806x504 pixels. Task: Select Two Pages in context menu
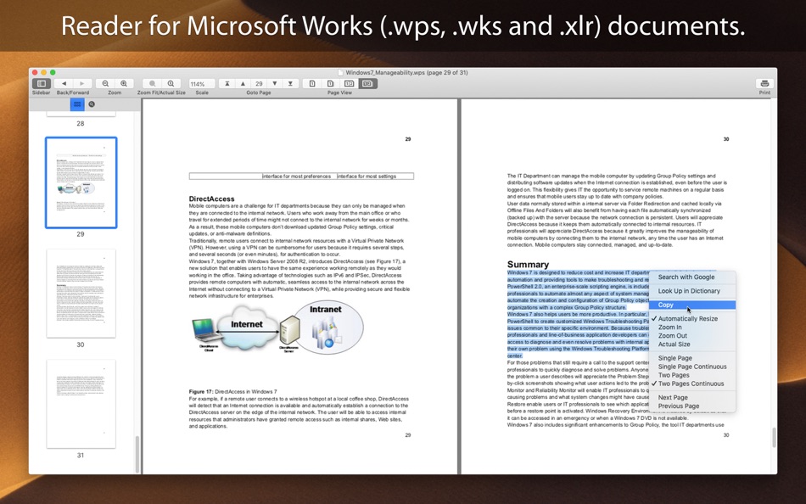click(x=691, y=375)
